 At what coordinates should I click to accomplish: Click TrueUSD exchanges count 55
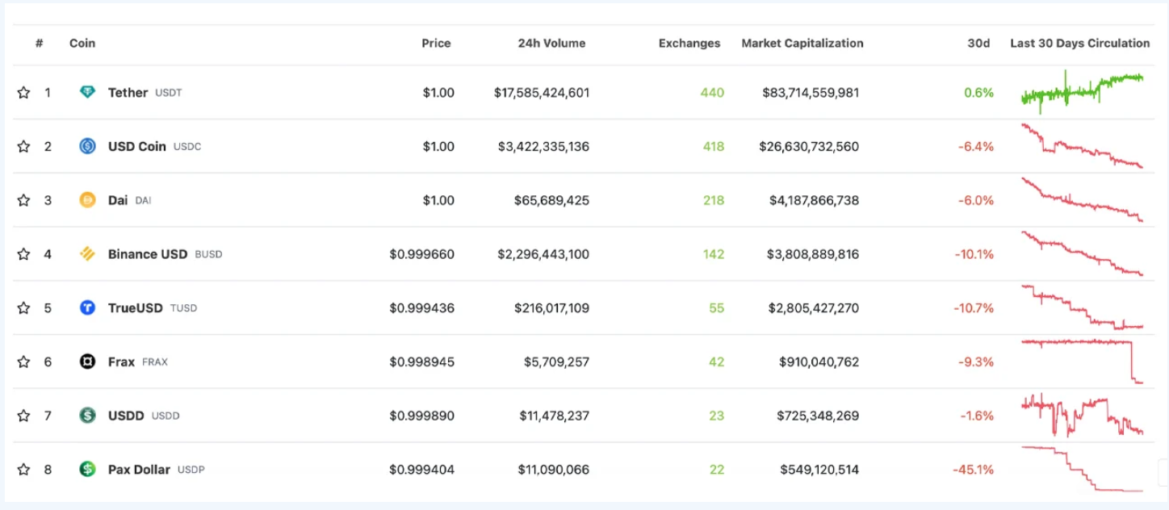(716, 308)
